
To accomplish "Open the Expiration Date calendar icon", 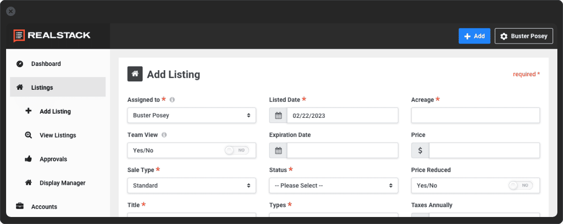I will (278, 151).
